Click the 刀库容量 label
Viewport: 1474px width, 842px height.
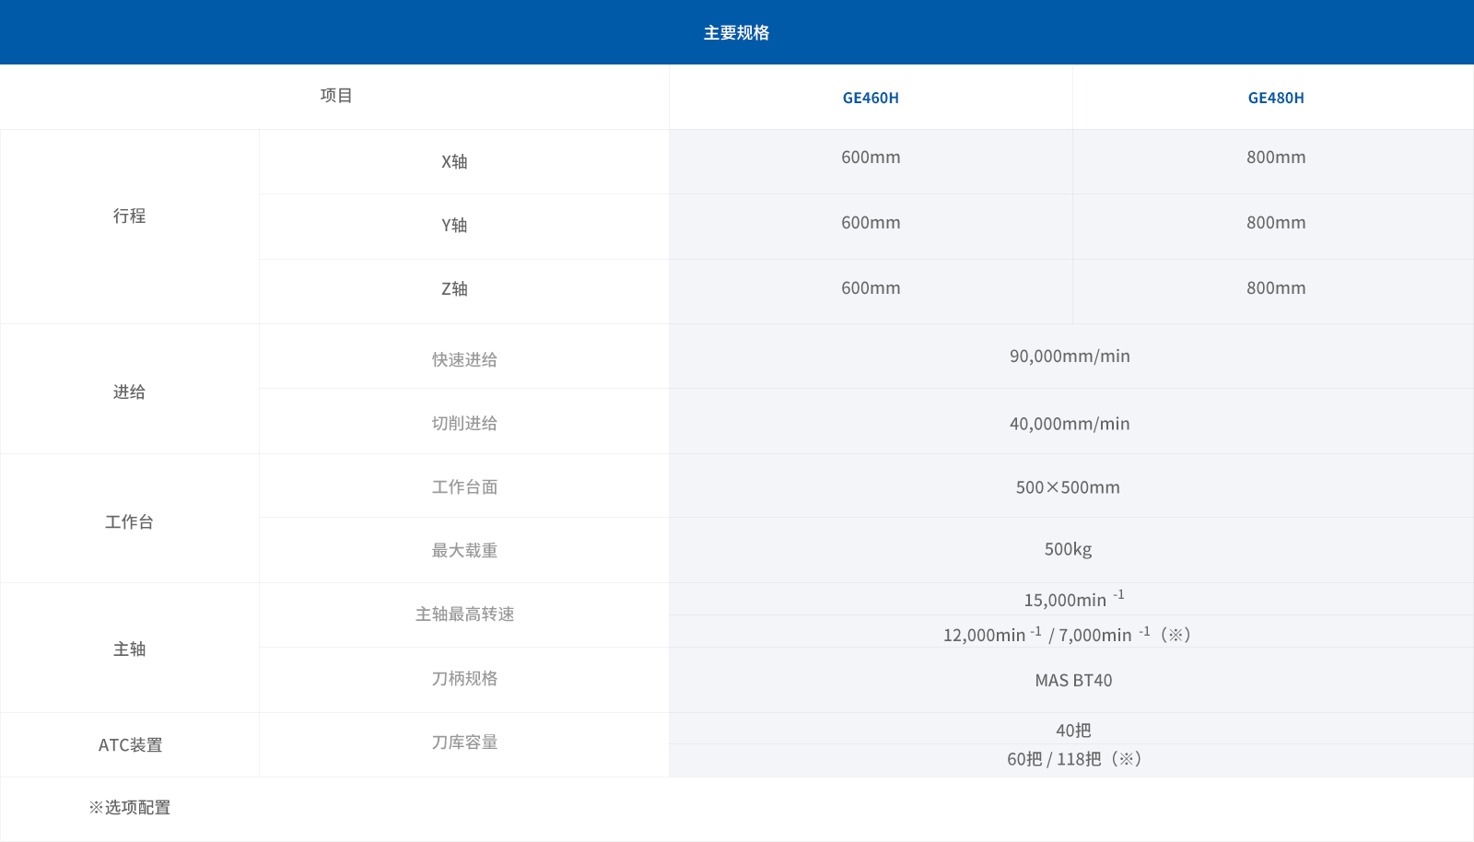pyautogui.click(x=464, y=742)
